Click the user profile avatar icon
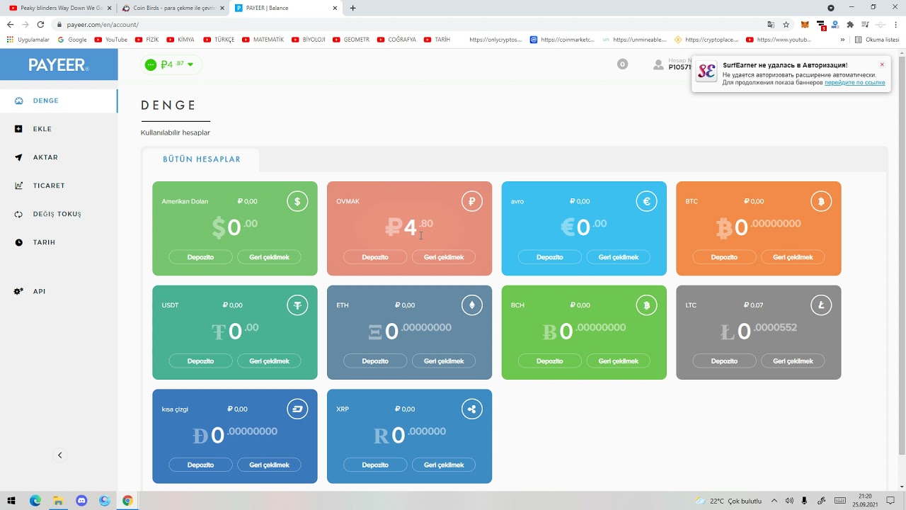The width and height of the screenshot is (906, 510). pos(658,64)
